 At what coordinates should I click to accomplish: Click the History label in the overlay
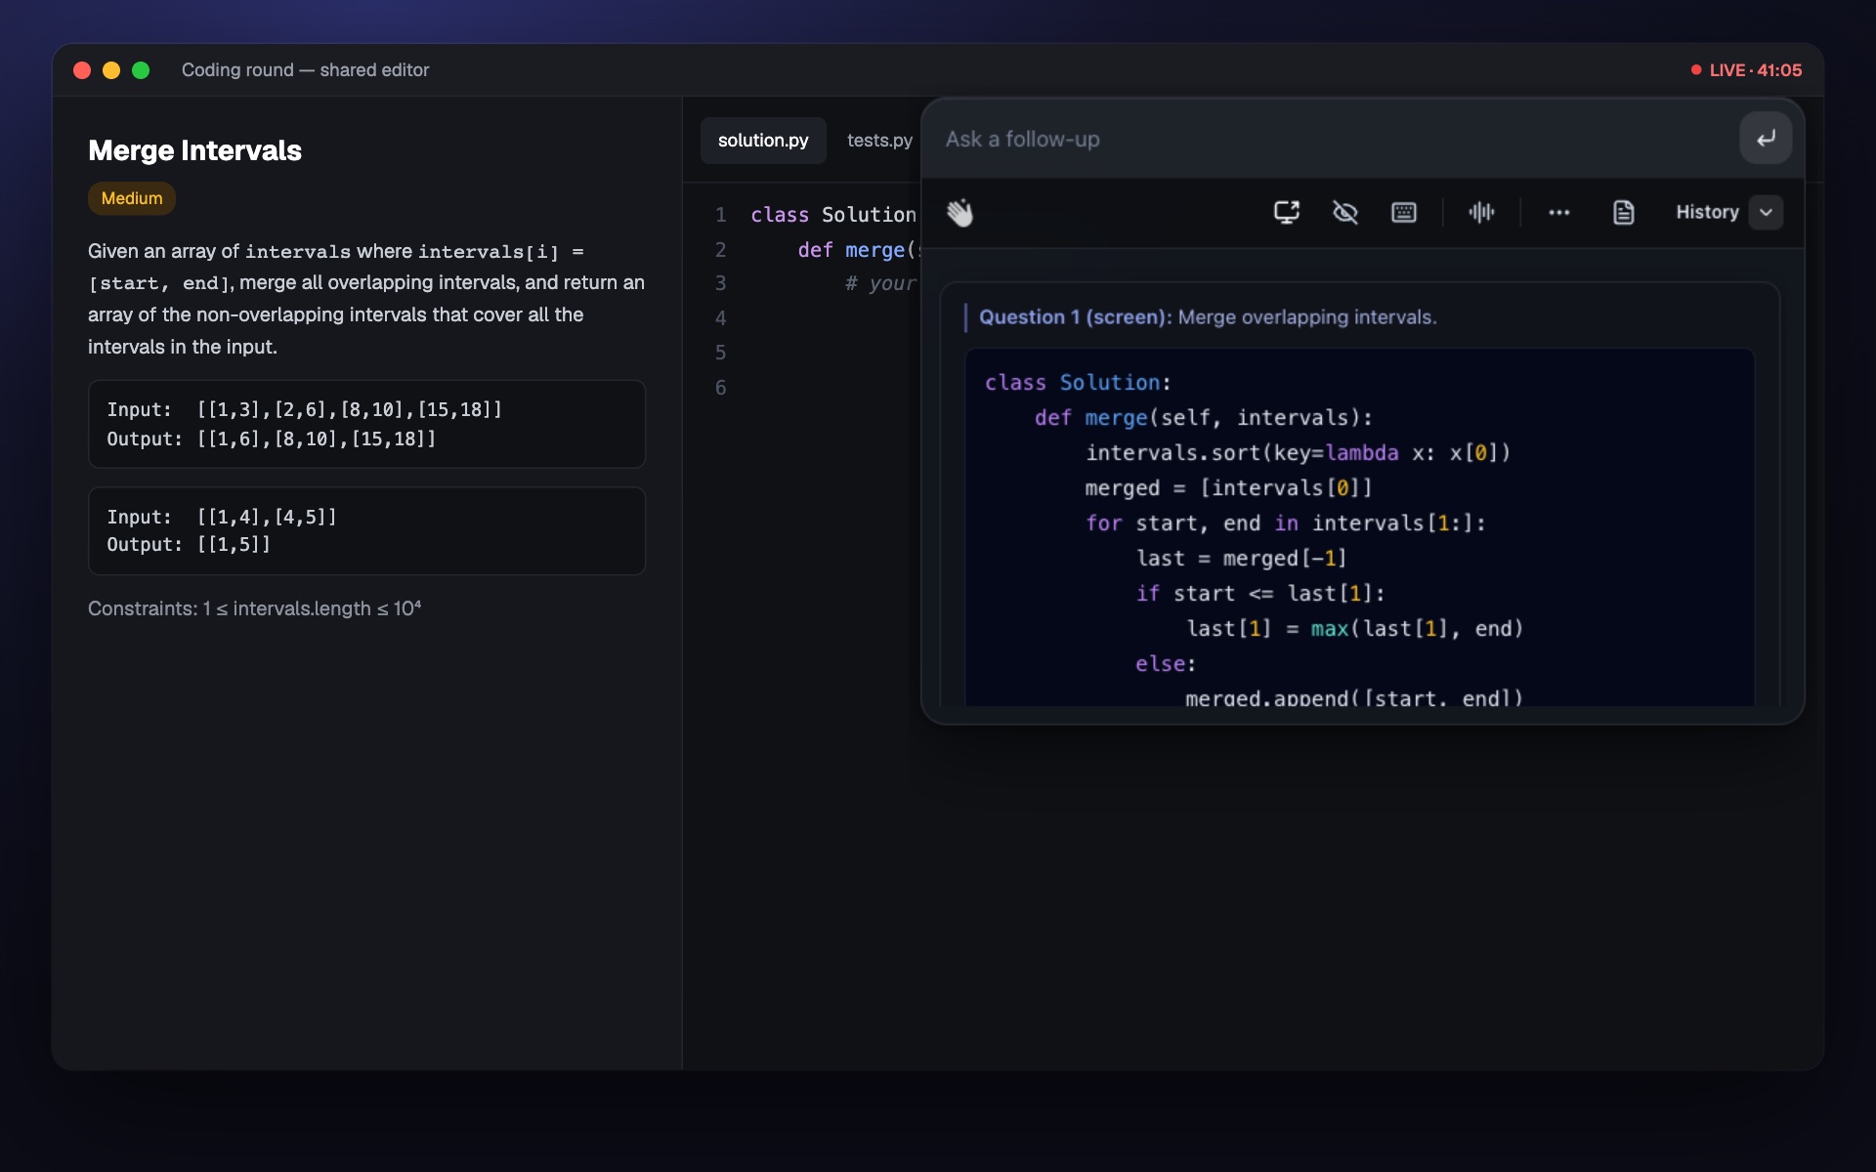click(1707, 212)
